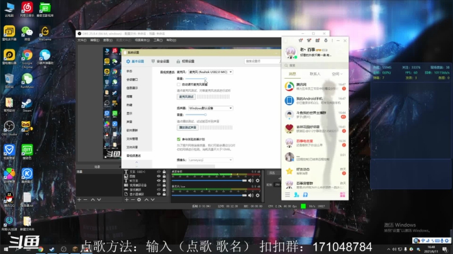Screen dimensions: 453x254
Task: Move source up with the sources up arrow
Action: click(147, 200)
